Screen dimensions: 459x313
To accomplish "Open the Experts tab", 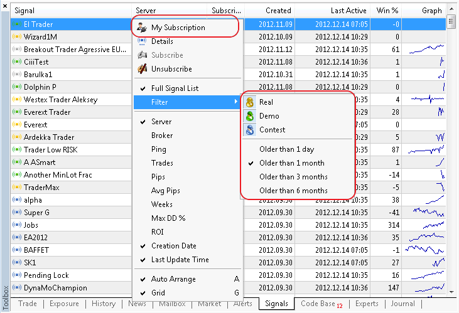I will [x=367, y=304].
